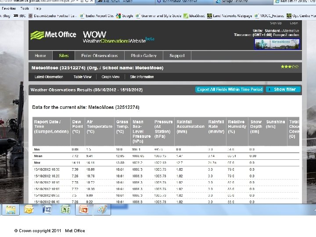This screenshot has height=237, width=316.
Task: Select the 15/10/2012 09:40 observation row
Action: coord(165,201)
